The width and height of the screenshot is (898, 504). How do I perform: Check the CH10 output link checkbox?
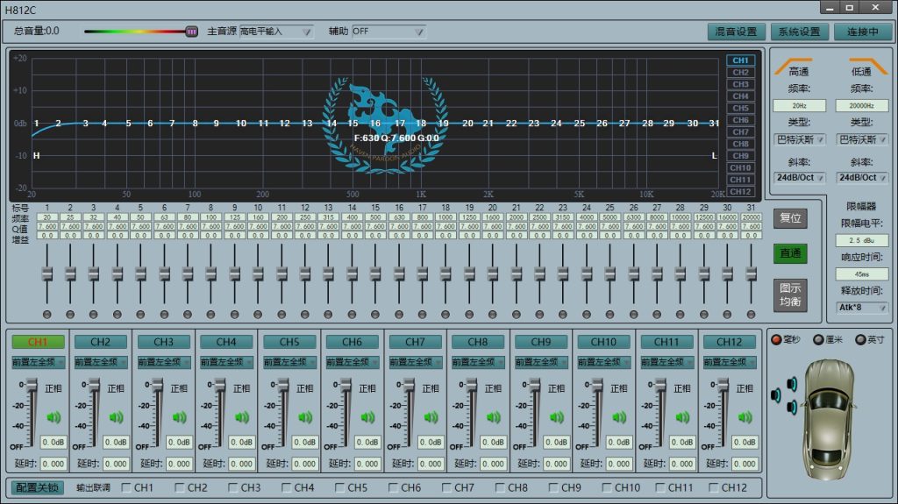click(607, 487)
